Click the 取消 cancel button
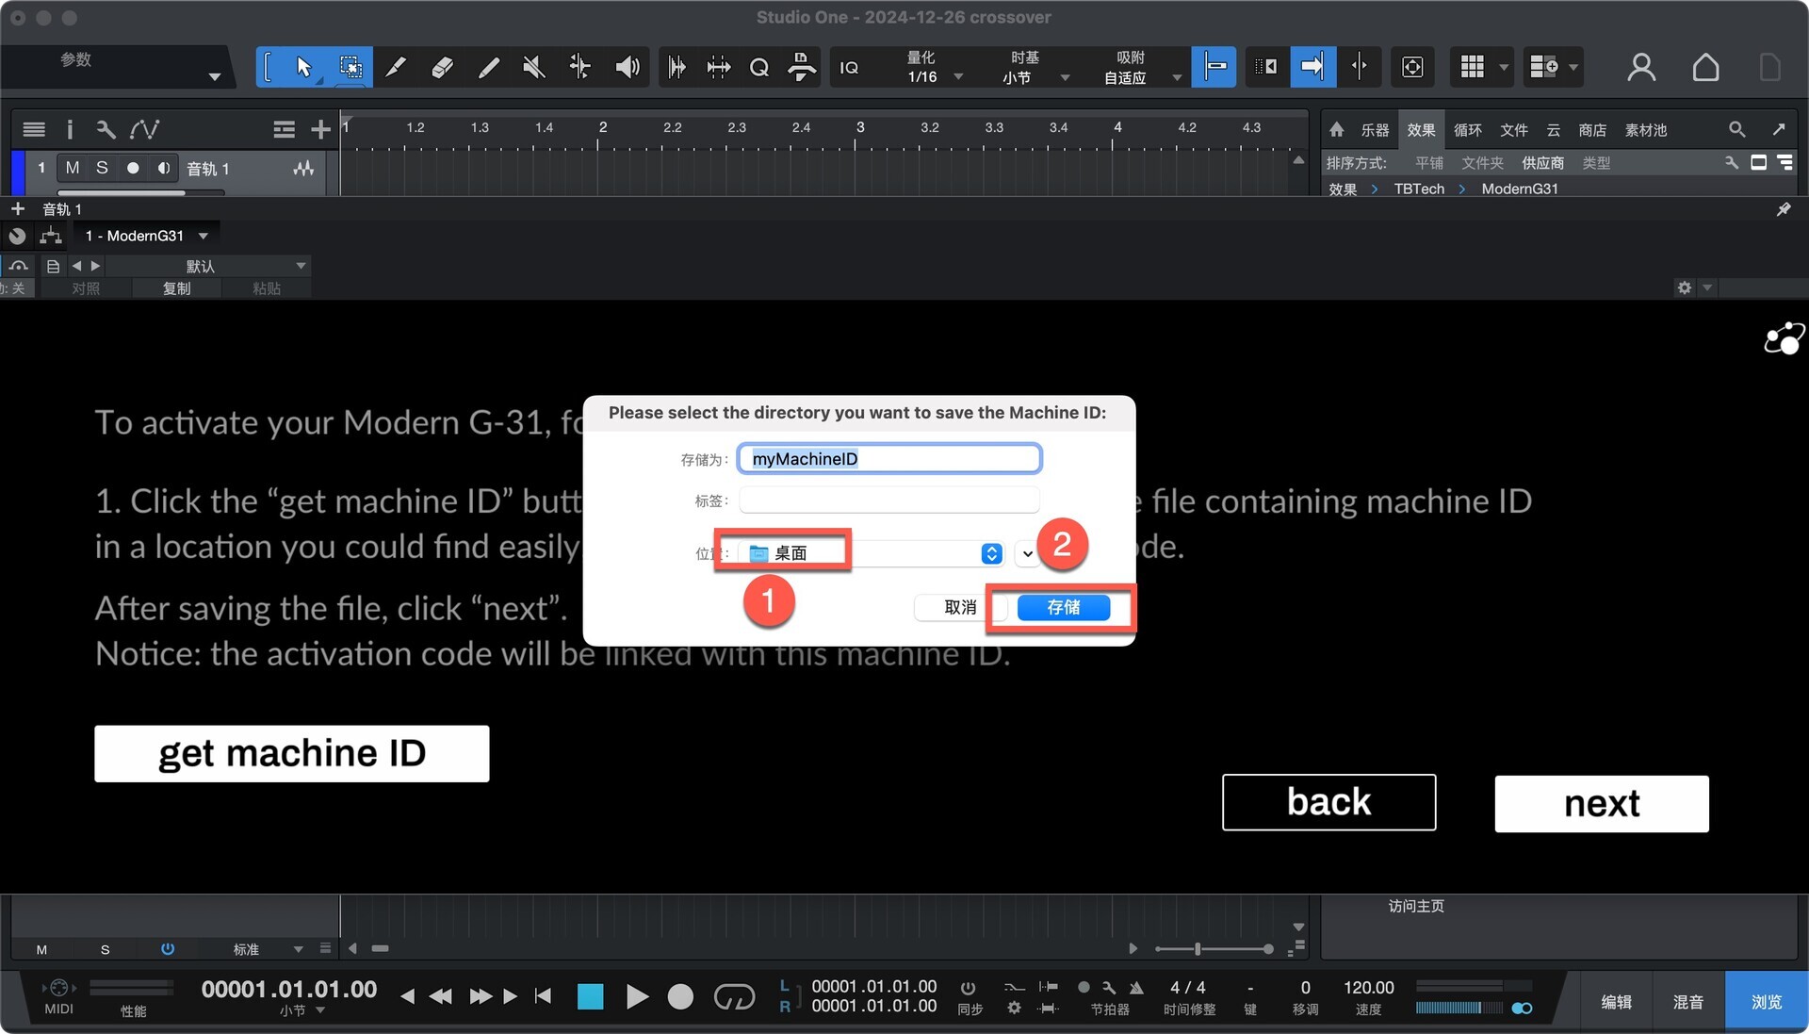This screenshot has width=1809, height=1034. (960, 607)
